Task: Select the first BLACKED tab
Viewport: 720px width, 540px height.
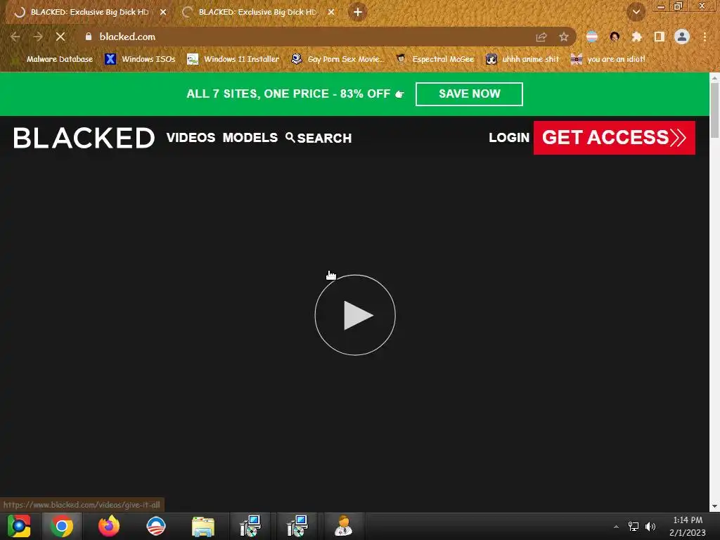Action: point(89,12)
